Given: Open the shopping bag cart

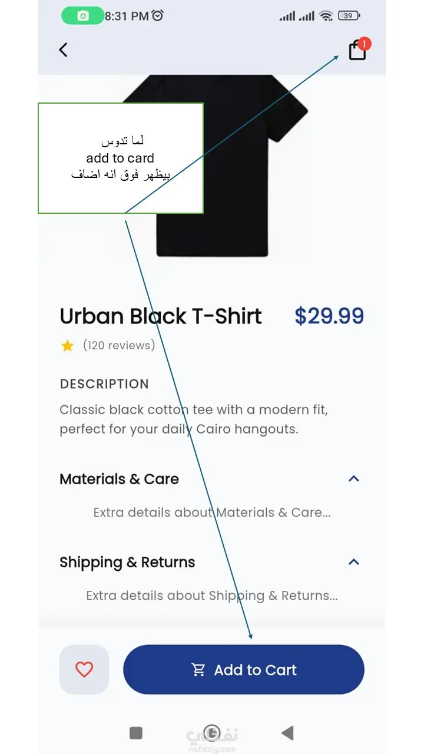Looking at the screenshot, I should (x=357, y=51).
